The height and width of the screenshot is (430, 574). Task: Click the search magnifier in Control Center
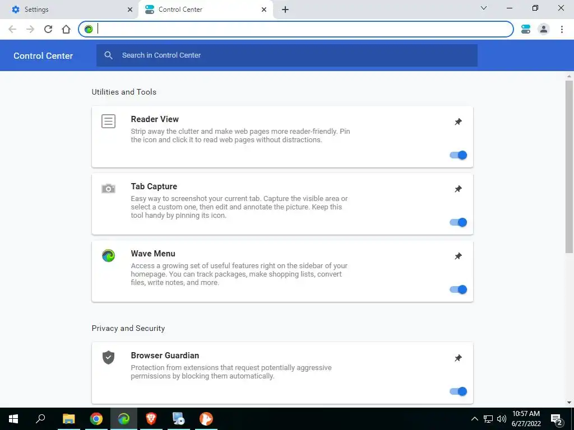tap(108, 55)
